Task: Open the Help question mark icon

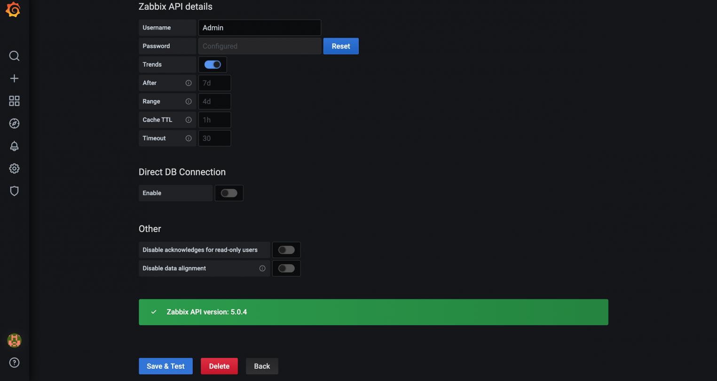Action: tap(14, 363)
